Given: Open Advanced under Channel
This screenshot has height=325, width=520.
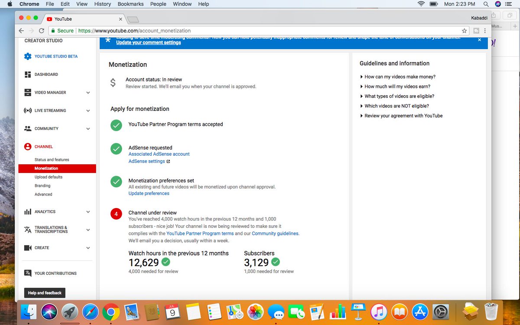Looking at the screenshot, I should (43, 195).
